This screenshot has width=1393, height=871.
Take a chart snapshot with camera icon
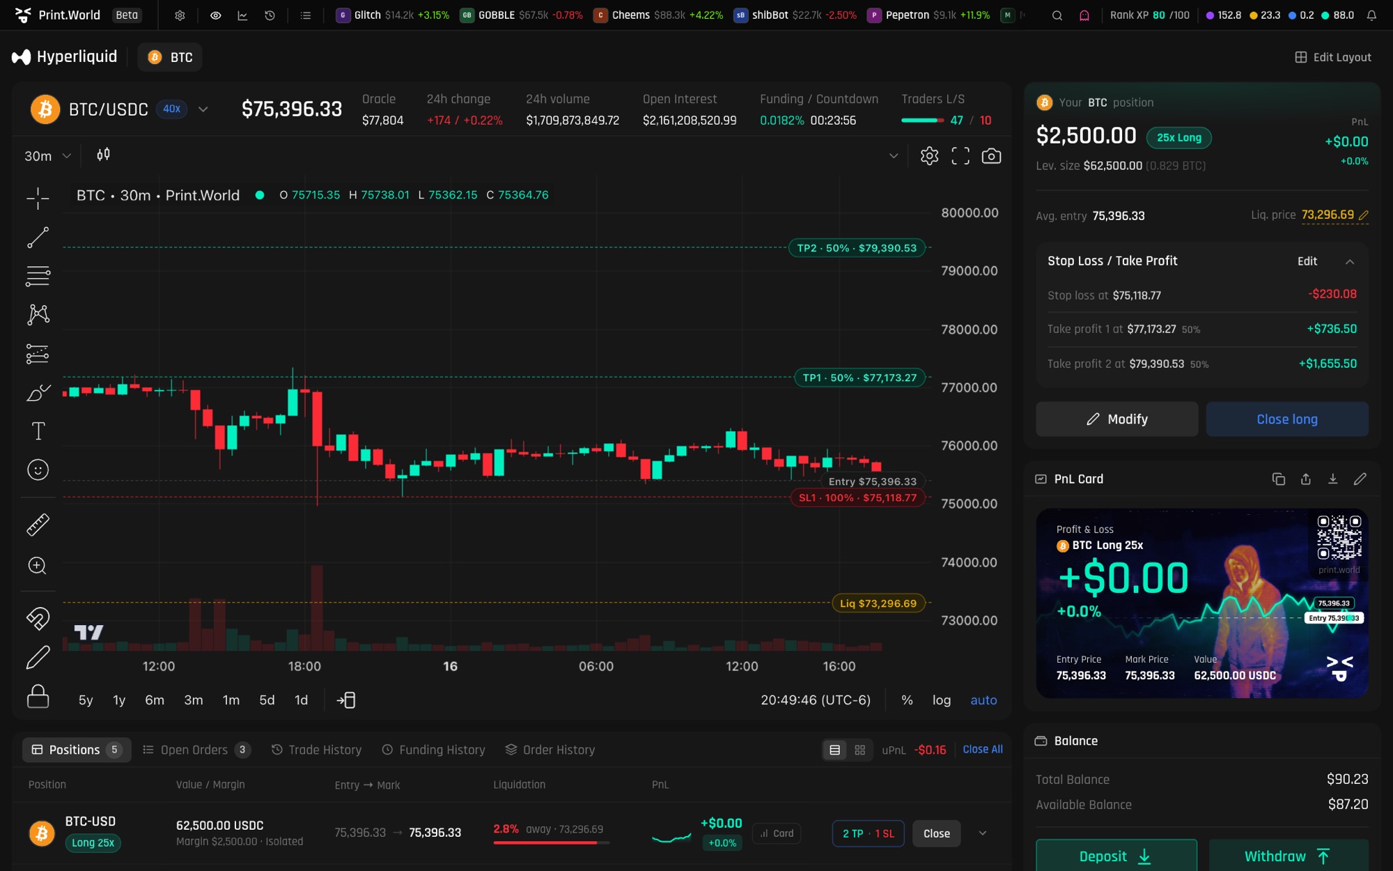[x=991, y=156]
